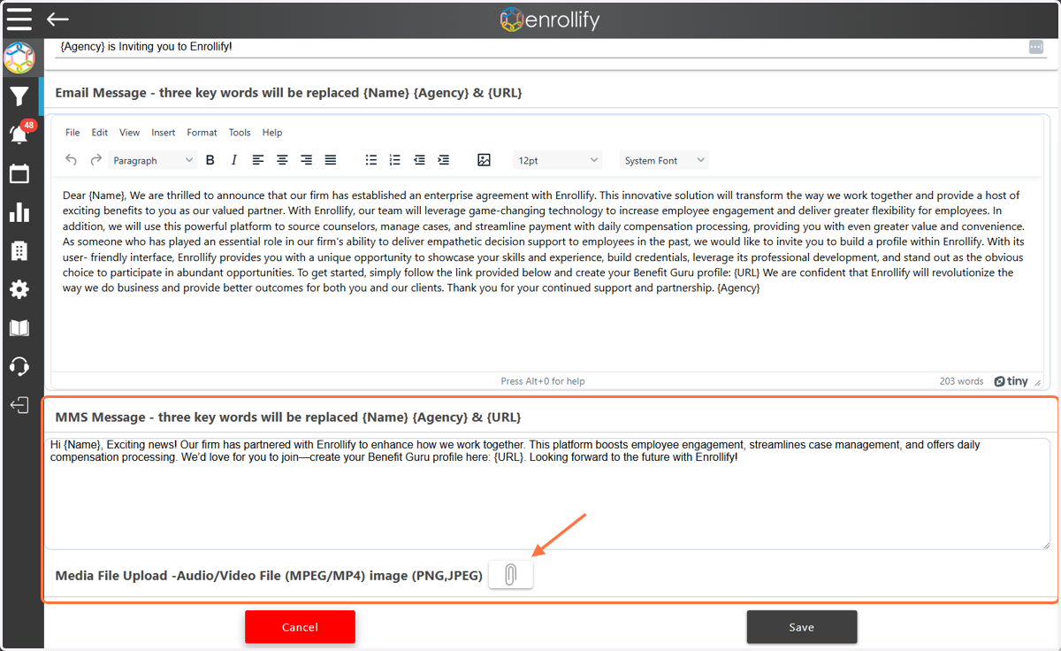Decrease the indent
This screenshot has height=651, width=1061.
click(419, 160)
